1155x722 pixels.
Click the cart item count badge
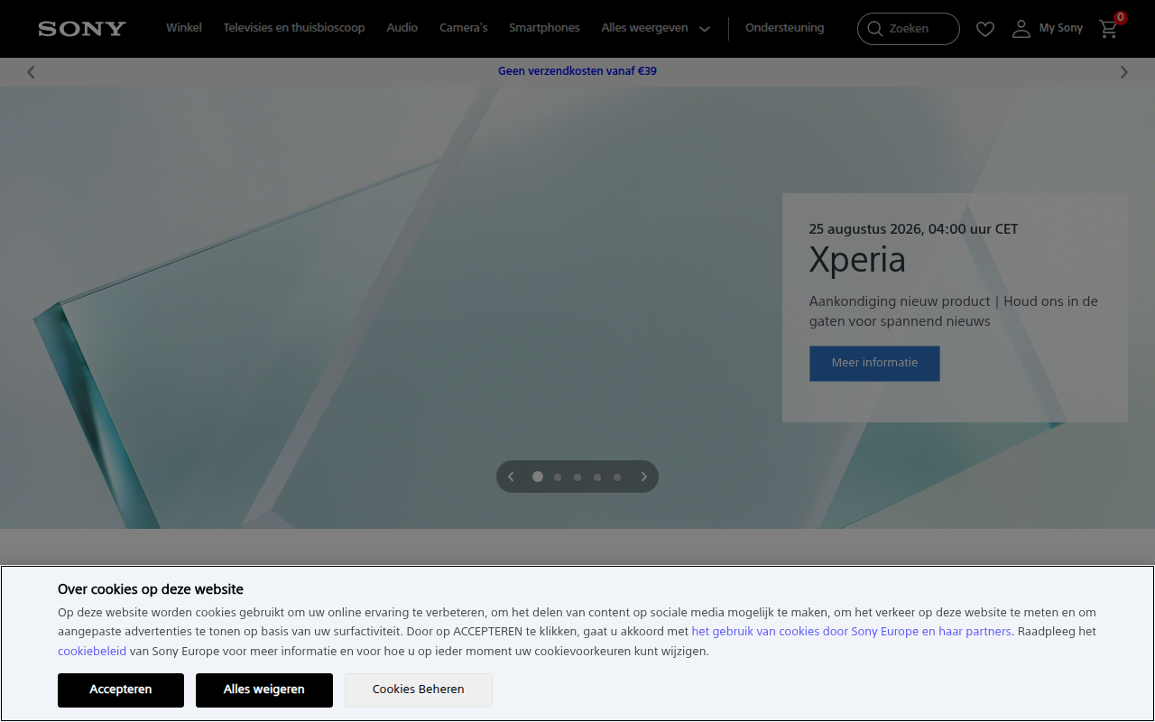[1121, 17]
